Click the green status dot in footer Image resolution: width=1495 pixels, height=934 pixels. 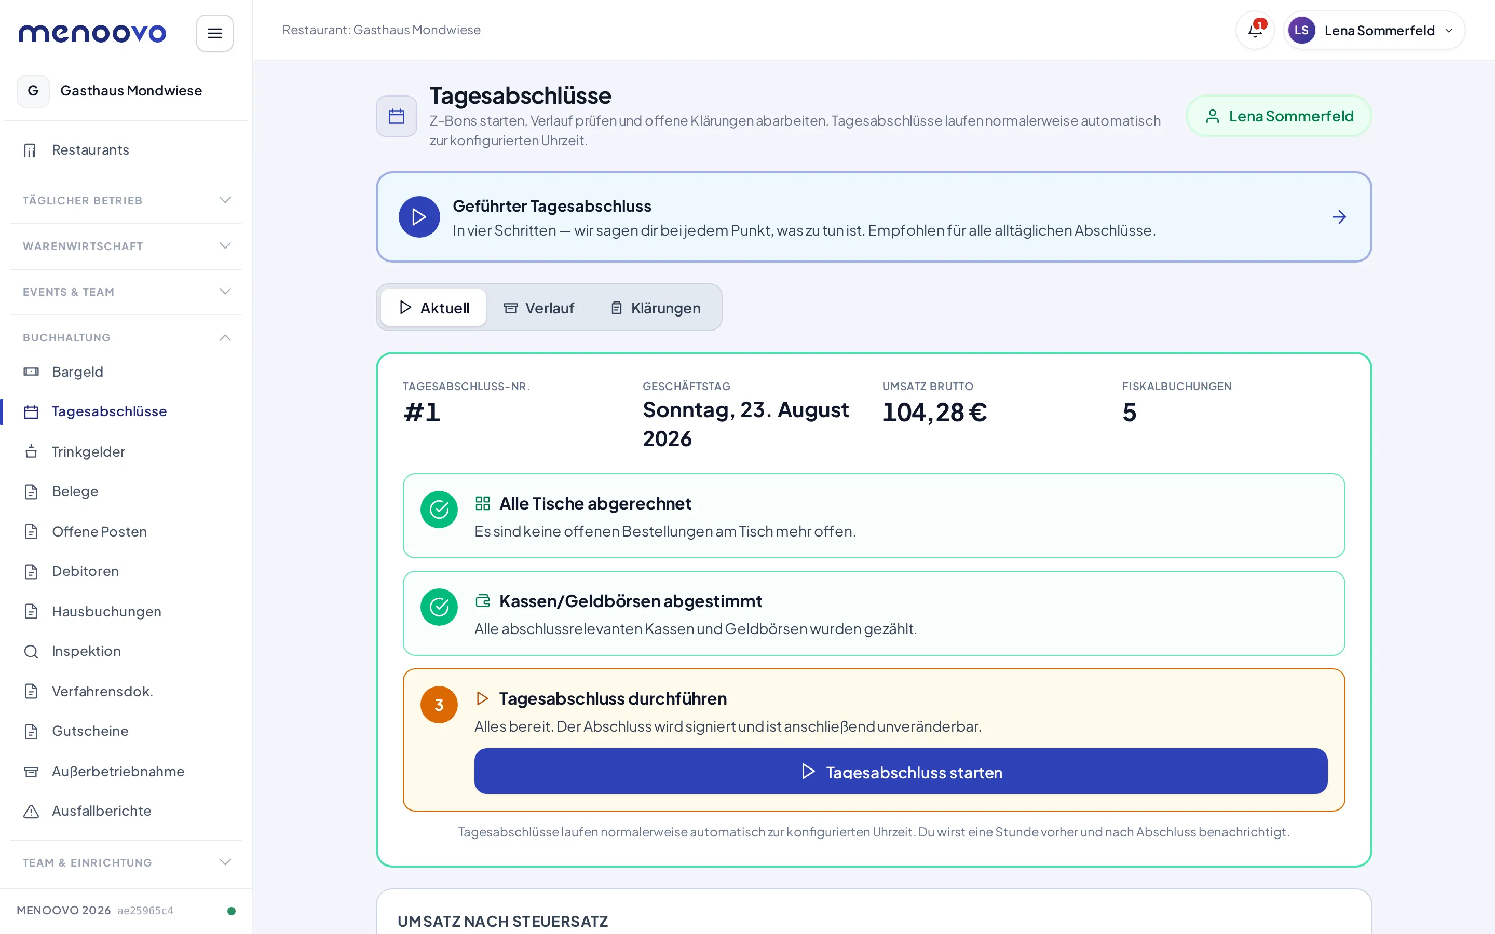coord(232,911)
